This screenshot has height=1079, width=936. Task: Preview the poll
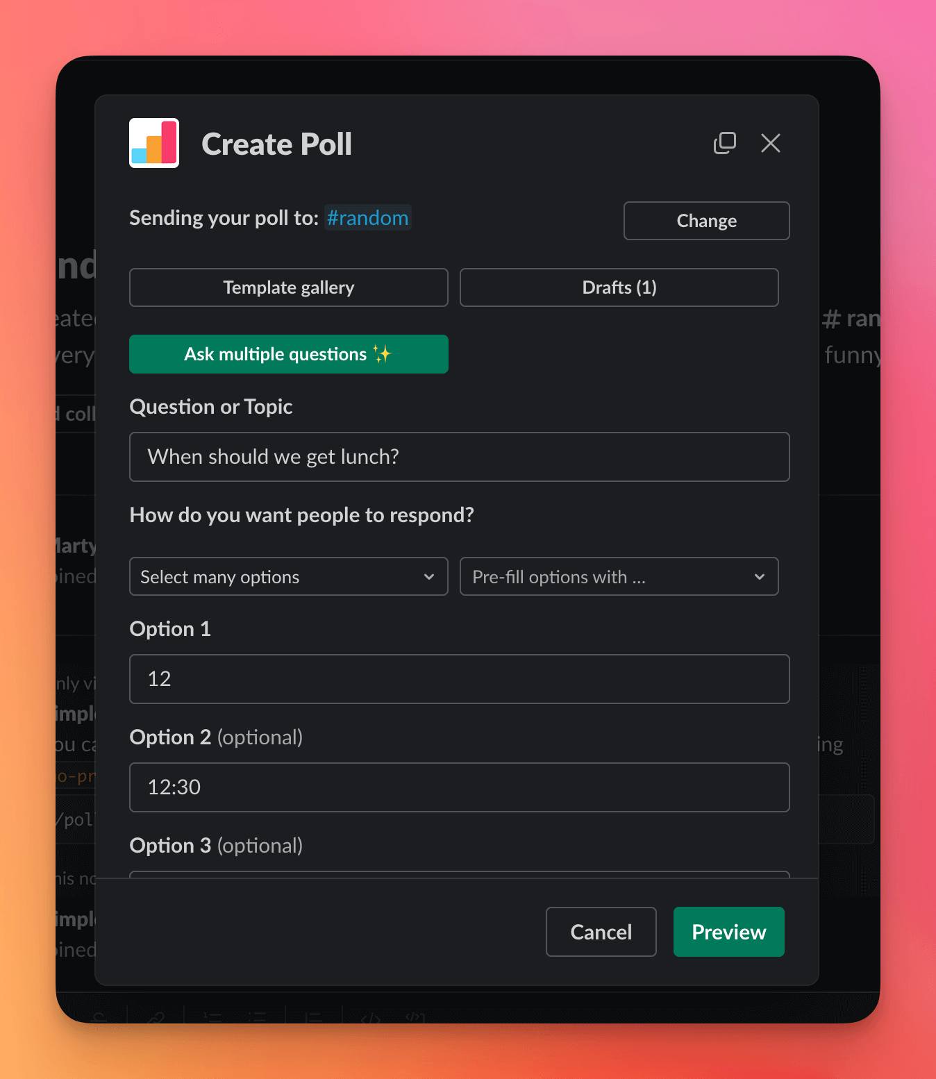pos(728,932)
